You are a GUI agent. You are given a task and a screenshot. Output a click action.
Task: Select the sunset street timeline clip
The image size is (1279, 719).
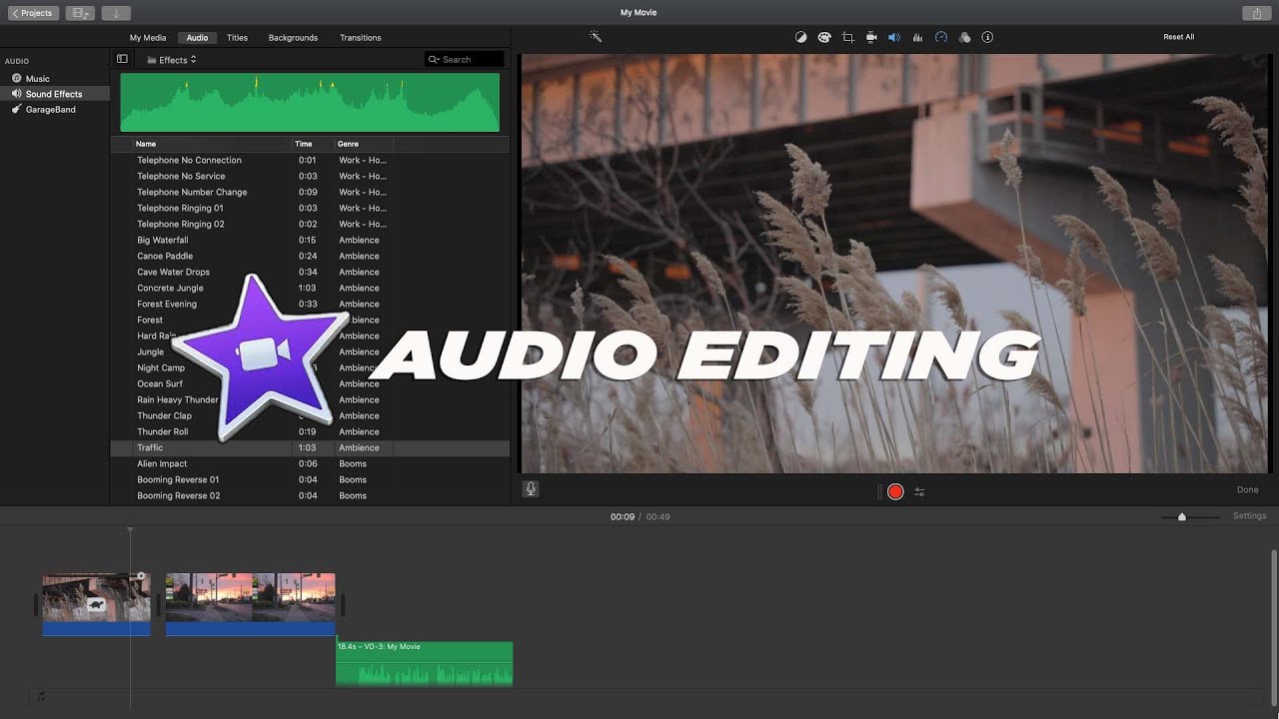(250, 603)
